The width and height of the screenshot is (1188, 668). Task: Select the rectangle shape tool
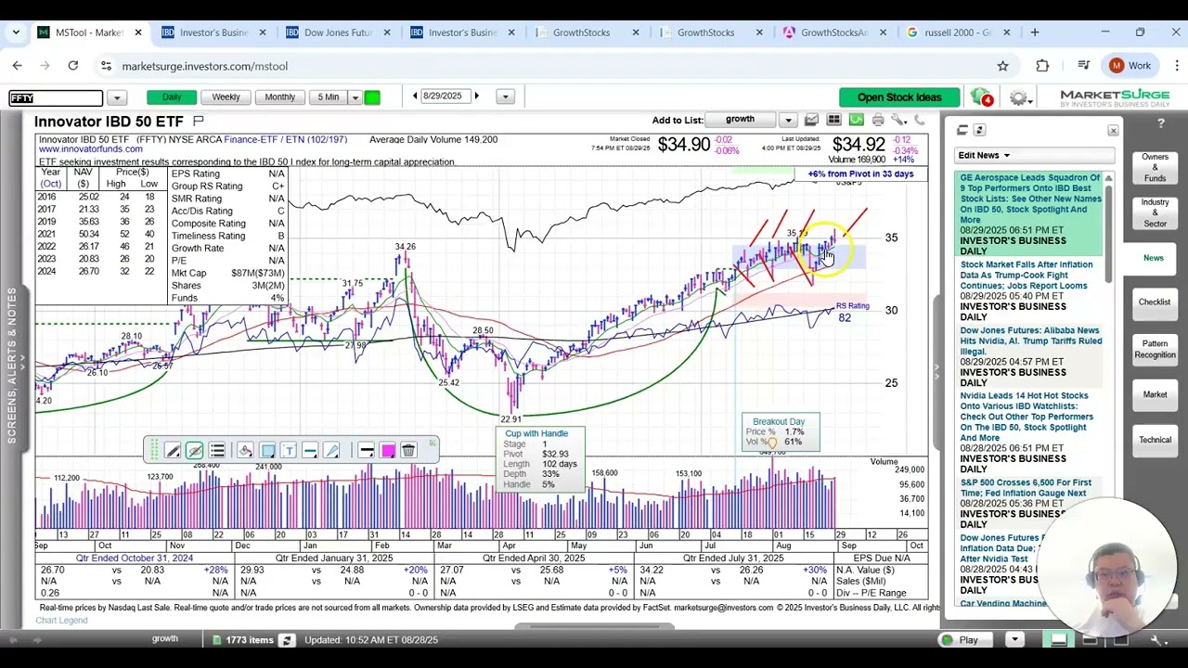(x=267, y=451)
